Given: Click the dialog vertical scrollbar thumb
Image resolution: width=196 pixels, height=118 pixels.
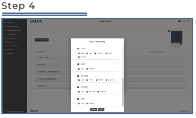Looking at the screenshot, I should 123,92.
